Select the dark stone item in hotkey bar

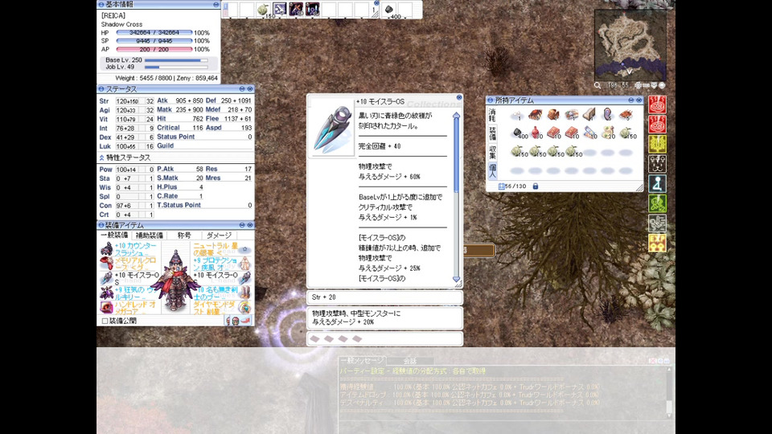point(389,10)
